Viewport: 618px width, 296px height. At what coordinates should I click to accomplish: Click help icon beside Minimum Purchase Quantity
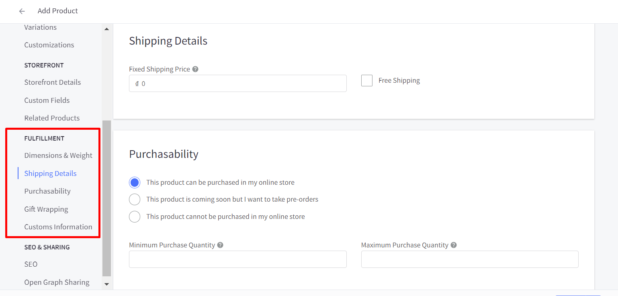[220, 245]
